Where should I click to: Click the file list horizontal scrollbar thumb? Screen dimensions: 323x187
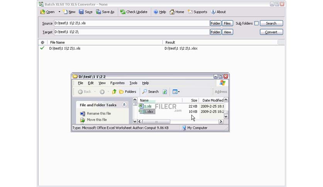click(156, 121)
